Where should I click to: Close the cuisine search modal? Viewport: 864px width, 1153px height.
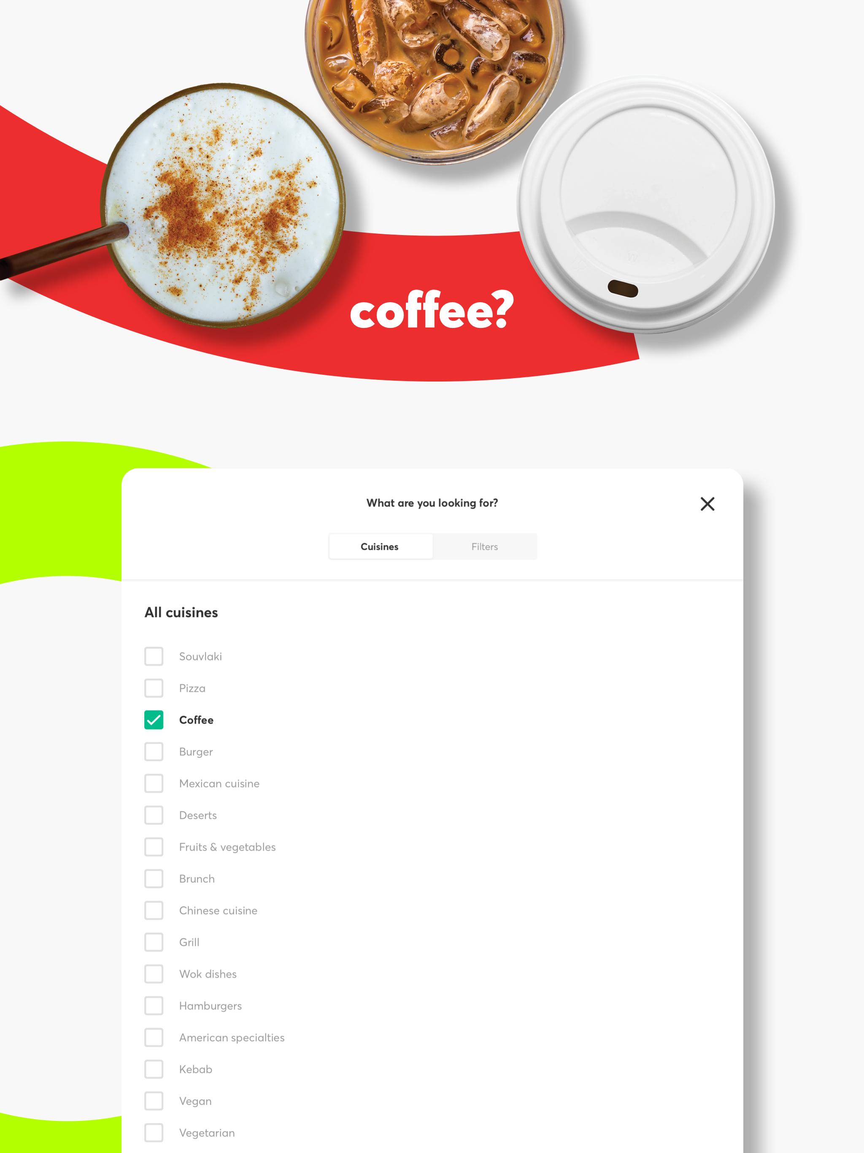point(707,504)
